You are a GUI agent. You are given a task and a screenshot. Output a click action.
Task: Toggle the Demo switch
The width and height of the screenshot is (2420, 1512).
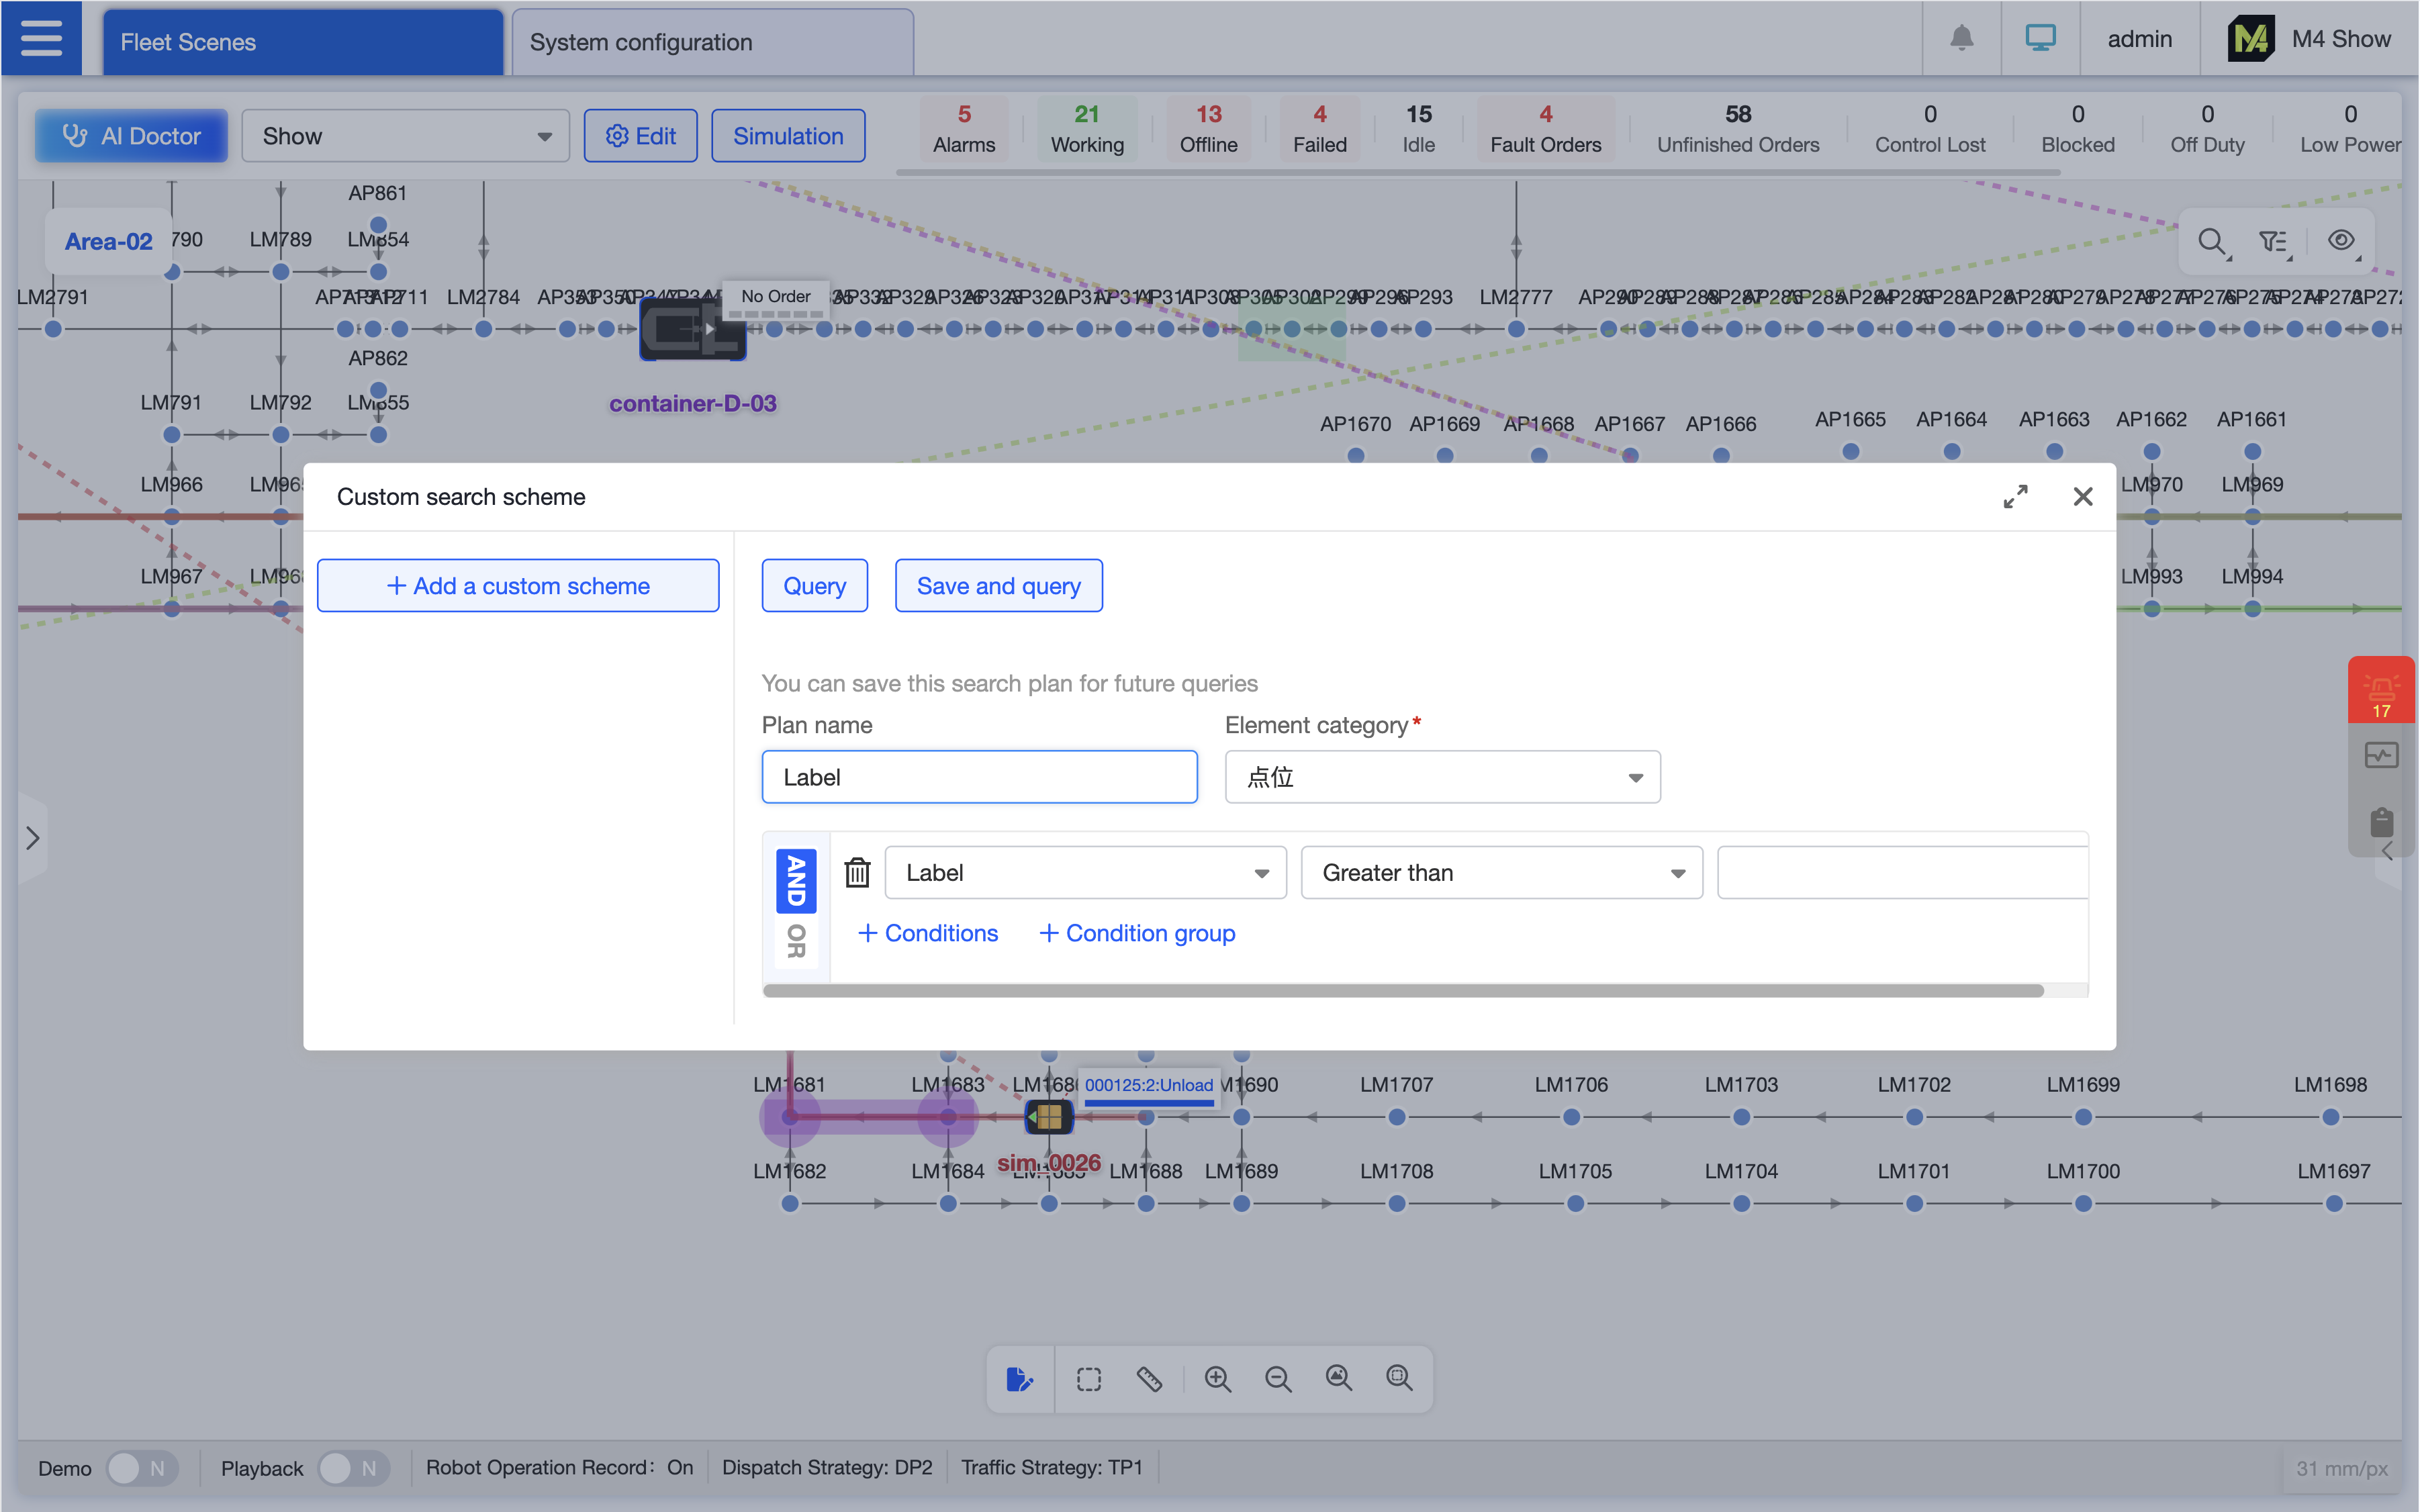tap(141, 1468)
